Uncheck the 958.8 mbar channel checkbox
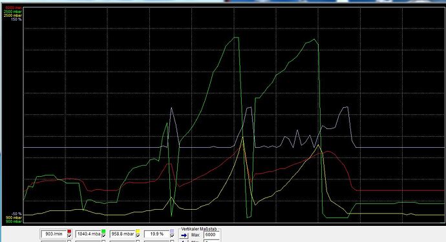The height and width of the screenshot is (242, 446). click(x=138, y=236)
